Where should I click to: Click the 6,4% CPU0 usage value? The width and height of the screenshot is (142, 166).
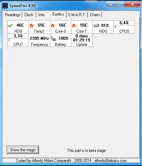[x=124, y=23]
